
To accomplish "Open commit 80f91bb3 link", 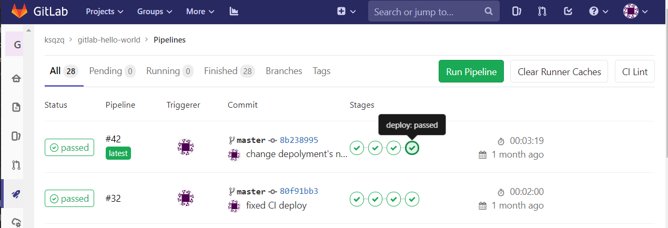I will tap(299, 191).
